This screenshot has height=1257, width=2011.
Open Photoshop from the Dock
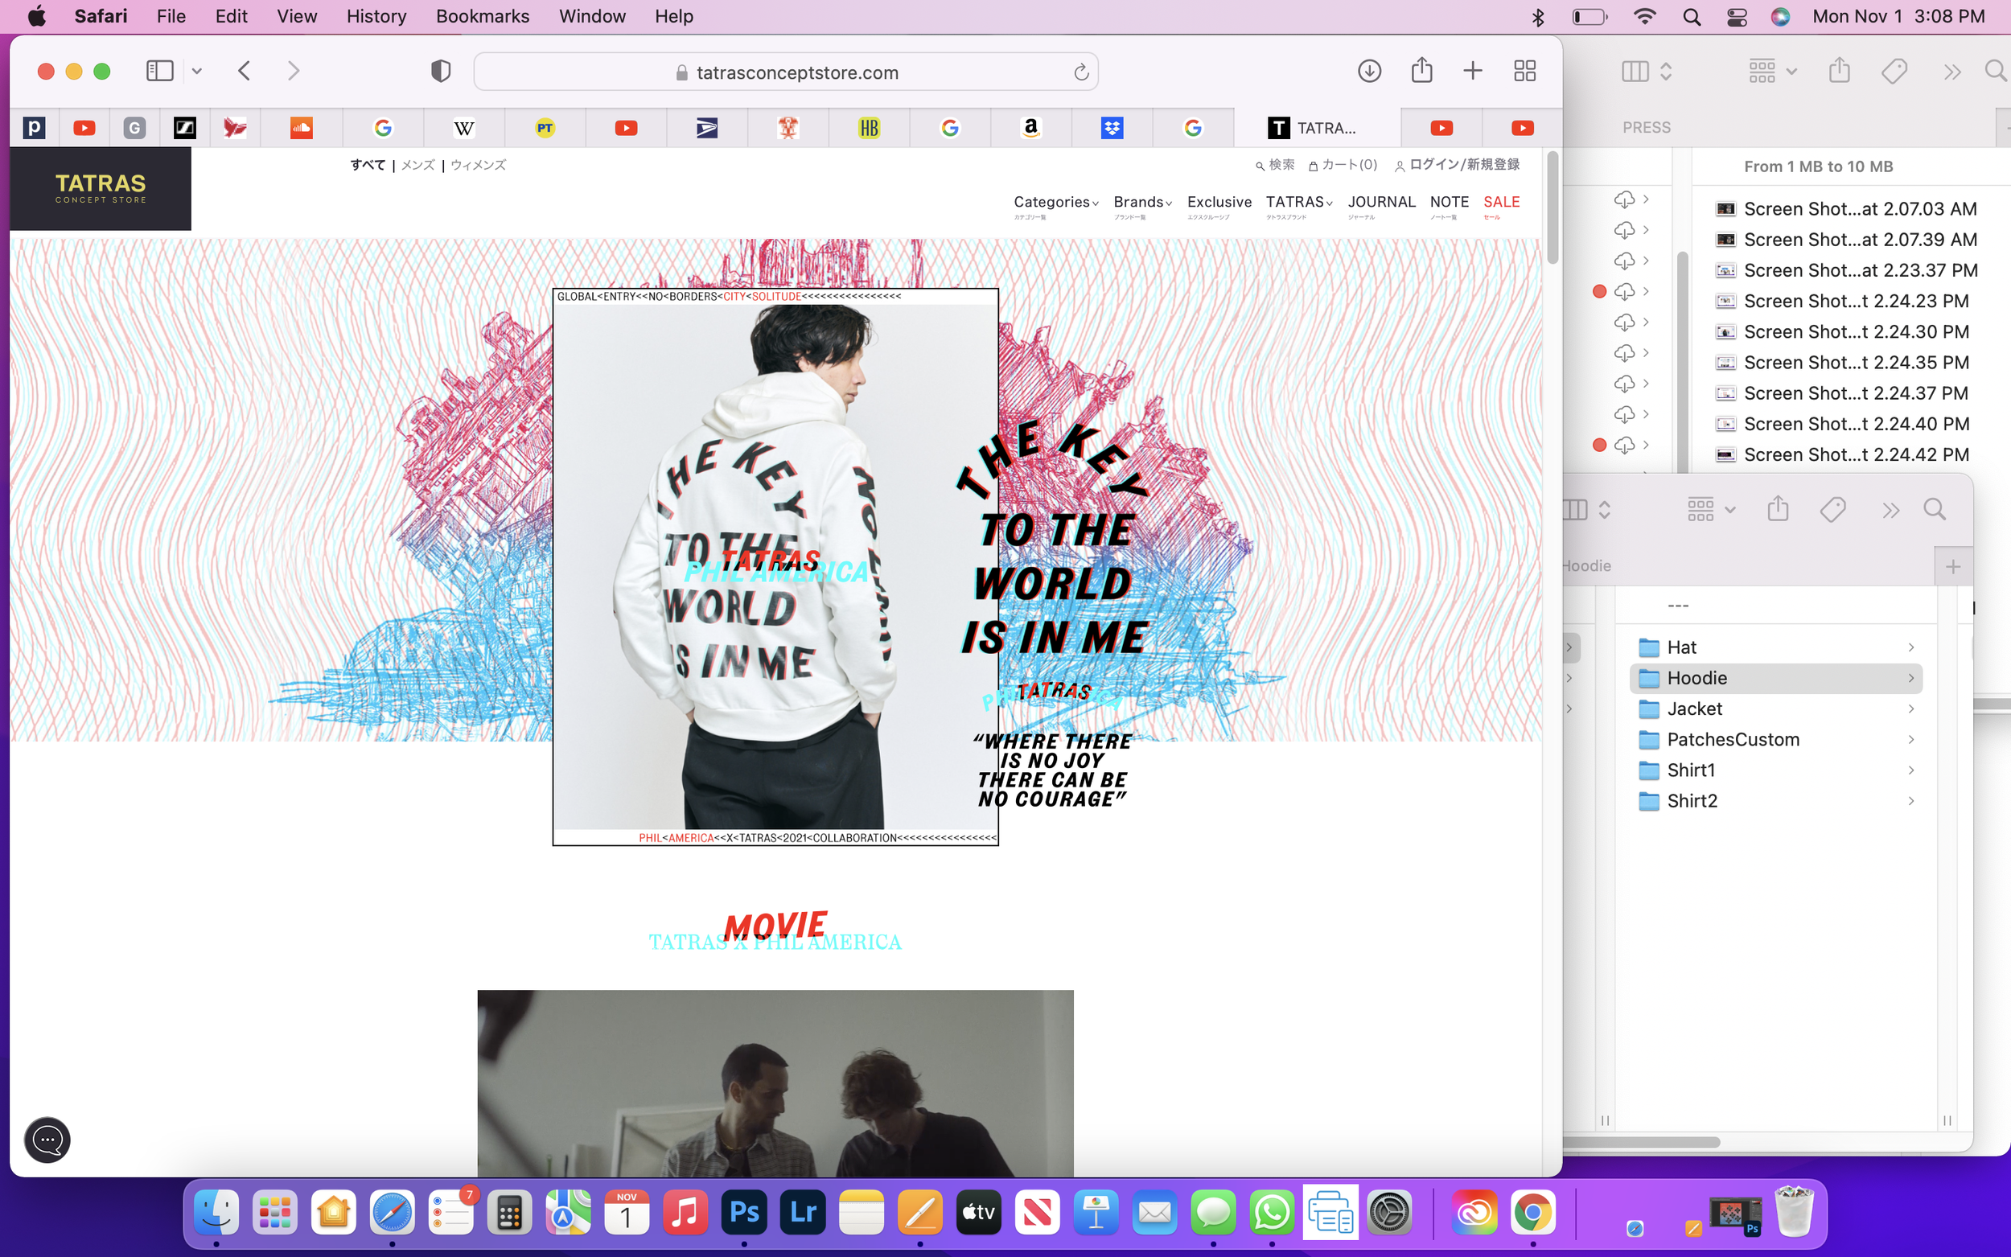[x=743, y=1212]
